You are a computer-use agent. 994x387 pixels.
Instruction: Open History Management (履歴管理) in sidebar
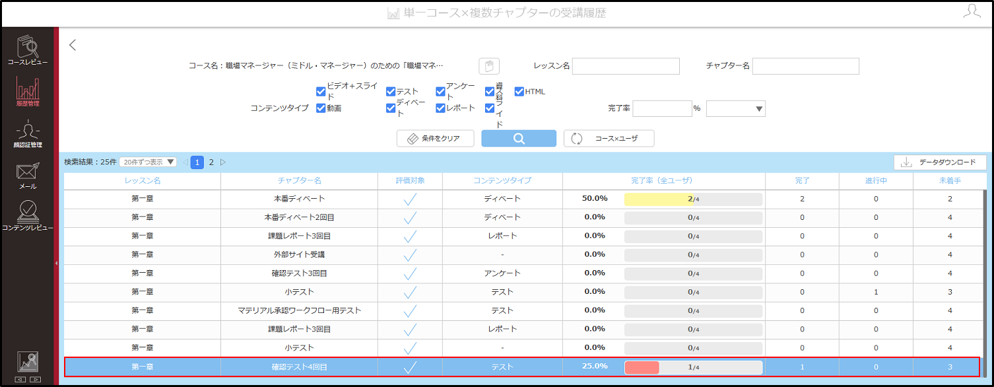tap(28, 92)
